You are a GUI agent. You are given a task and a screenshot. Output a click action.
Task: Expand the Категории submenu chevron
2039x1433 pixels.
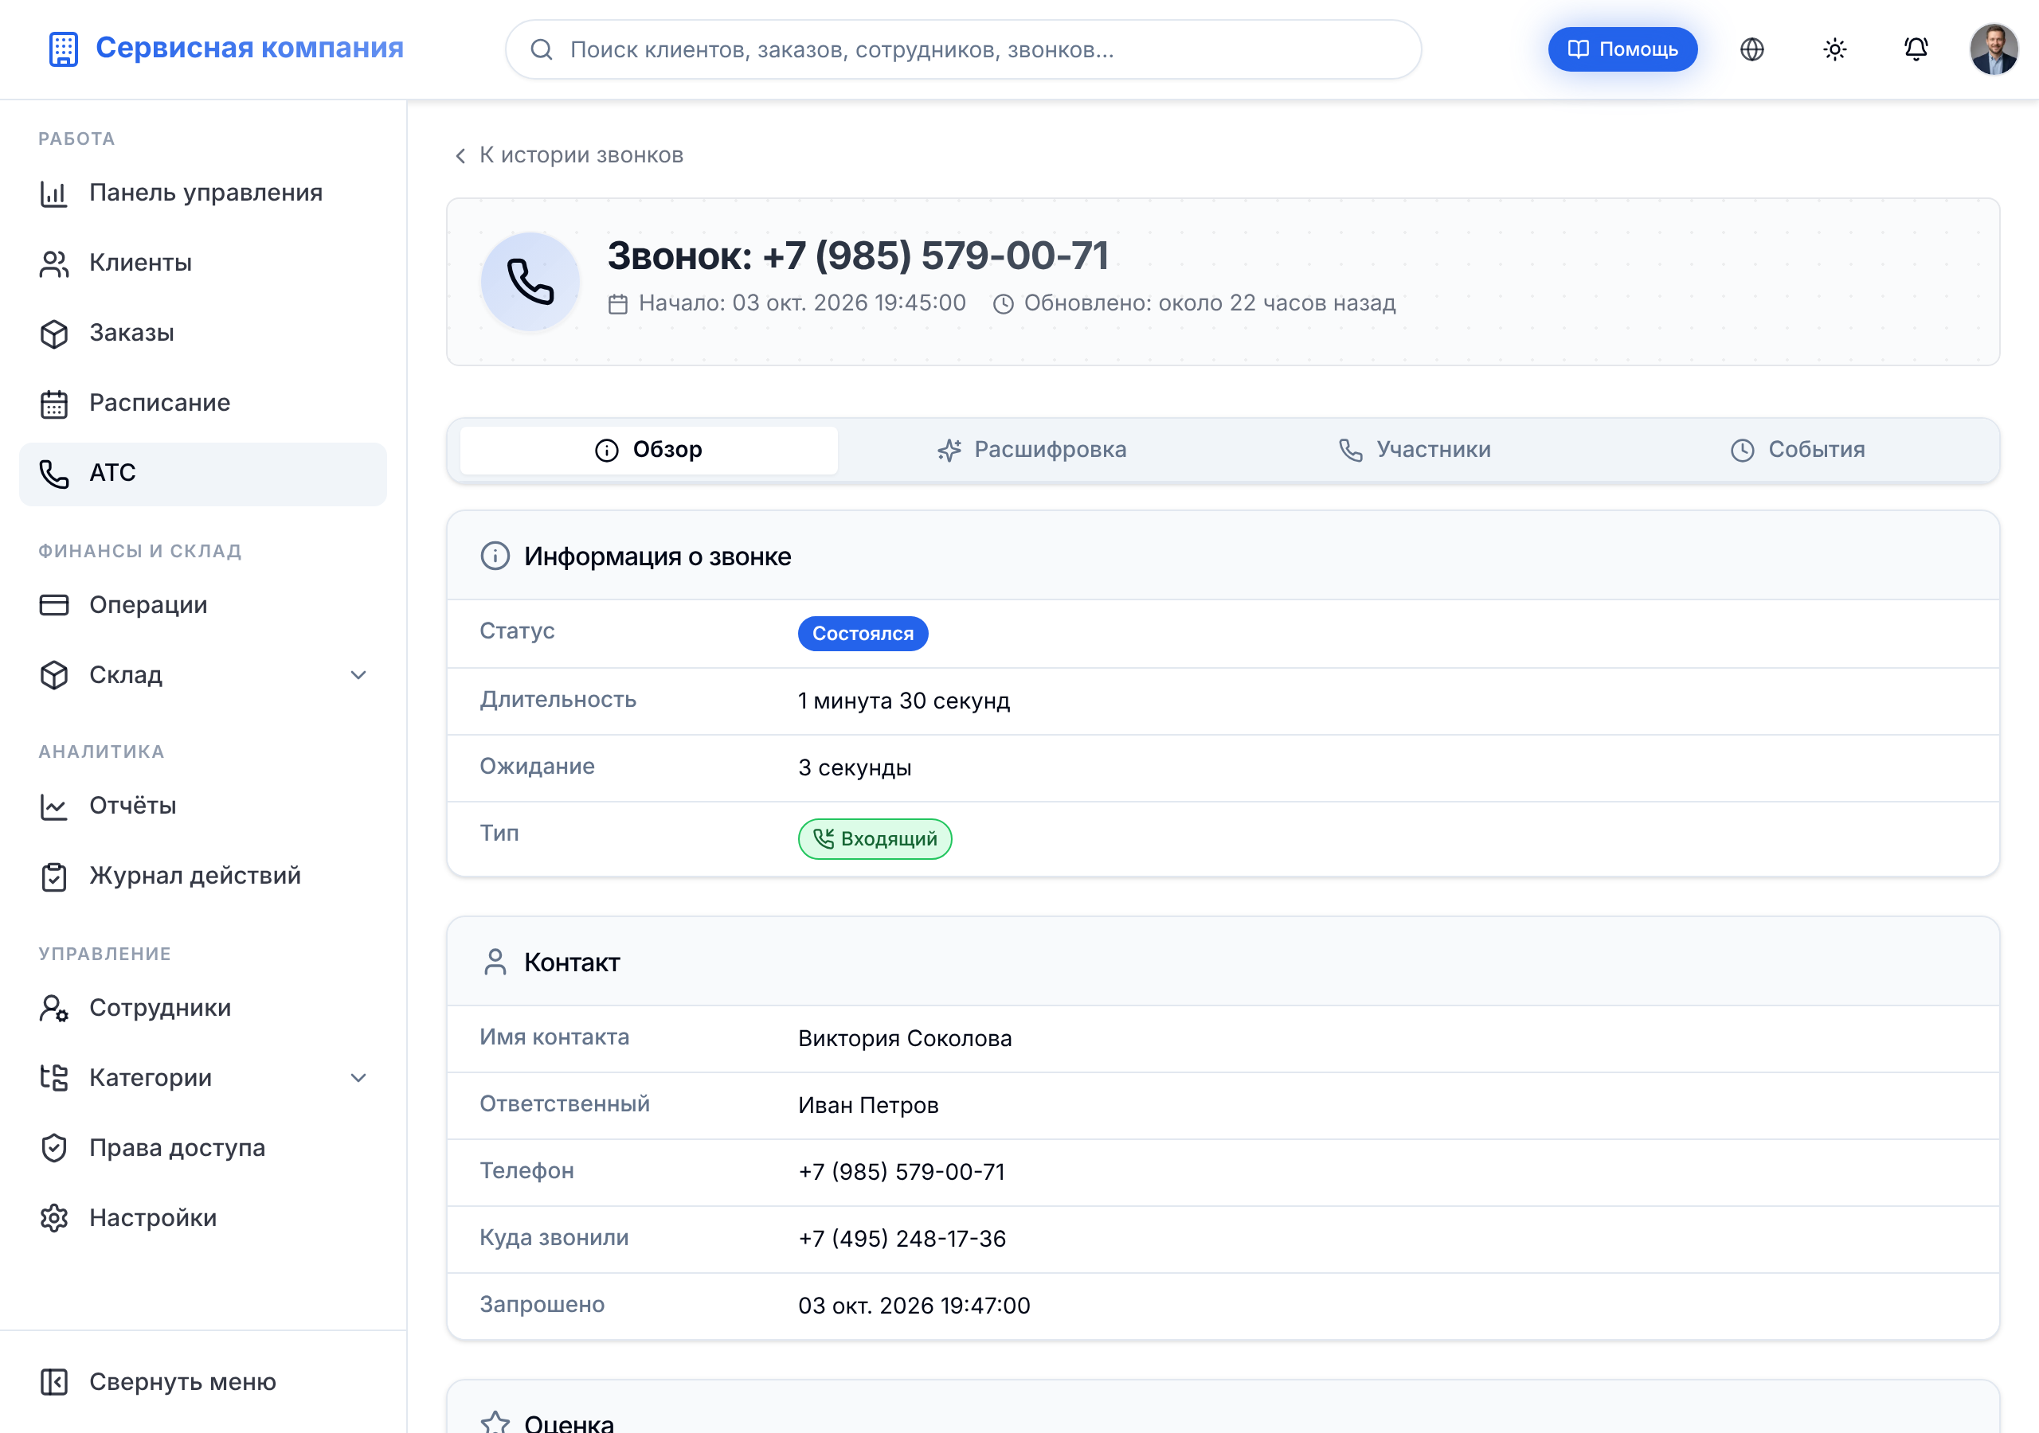pyautogui.click(x=358, y=1078)
